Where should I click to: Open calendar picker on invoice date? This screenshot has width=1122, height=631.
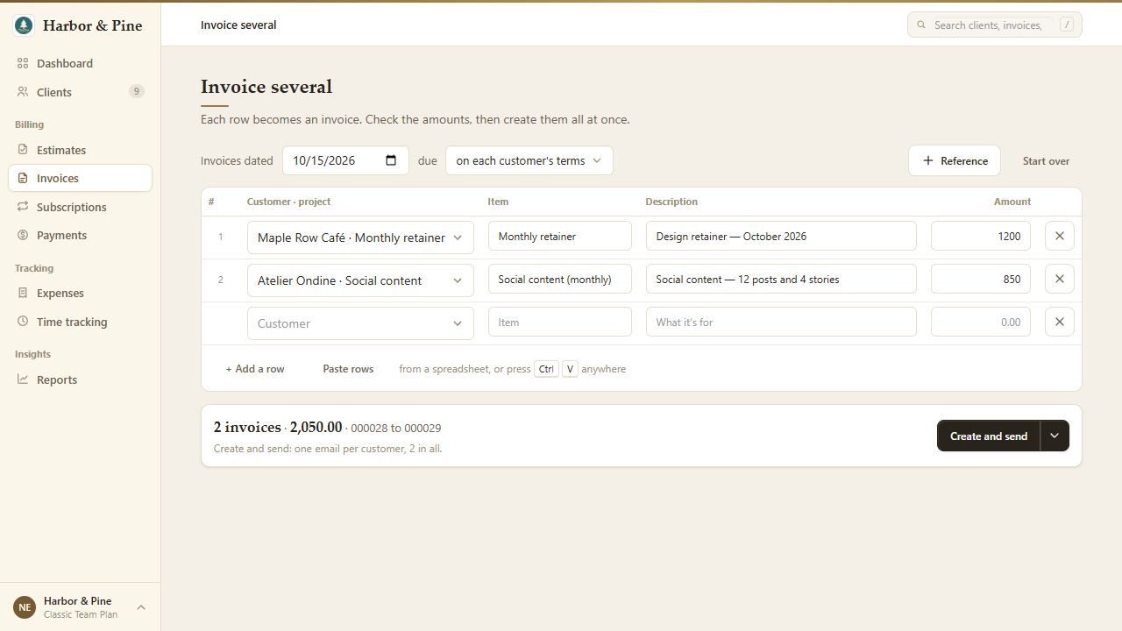tap(391, 160)
